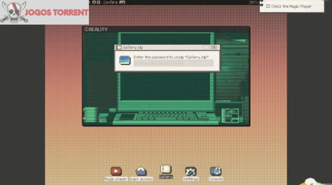The height and width of the screenshot is (185, 332).
Task: Click the REALITY window title text
Action: tap(98, 30)
